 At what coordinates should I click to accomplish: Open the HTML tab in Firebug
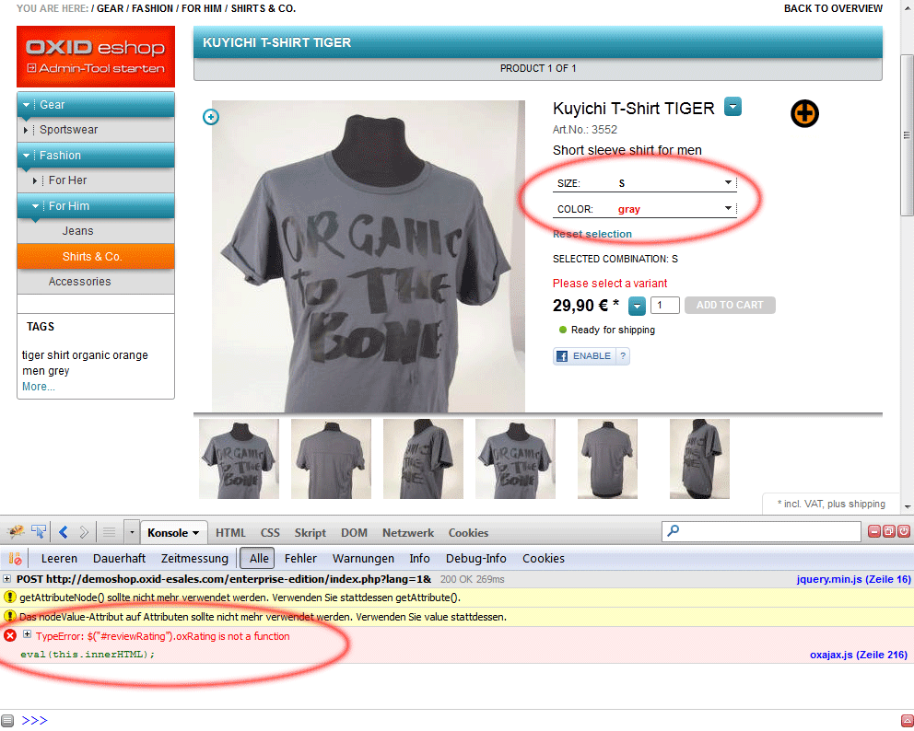(230, 532)
